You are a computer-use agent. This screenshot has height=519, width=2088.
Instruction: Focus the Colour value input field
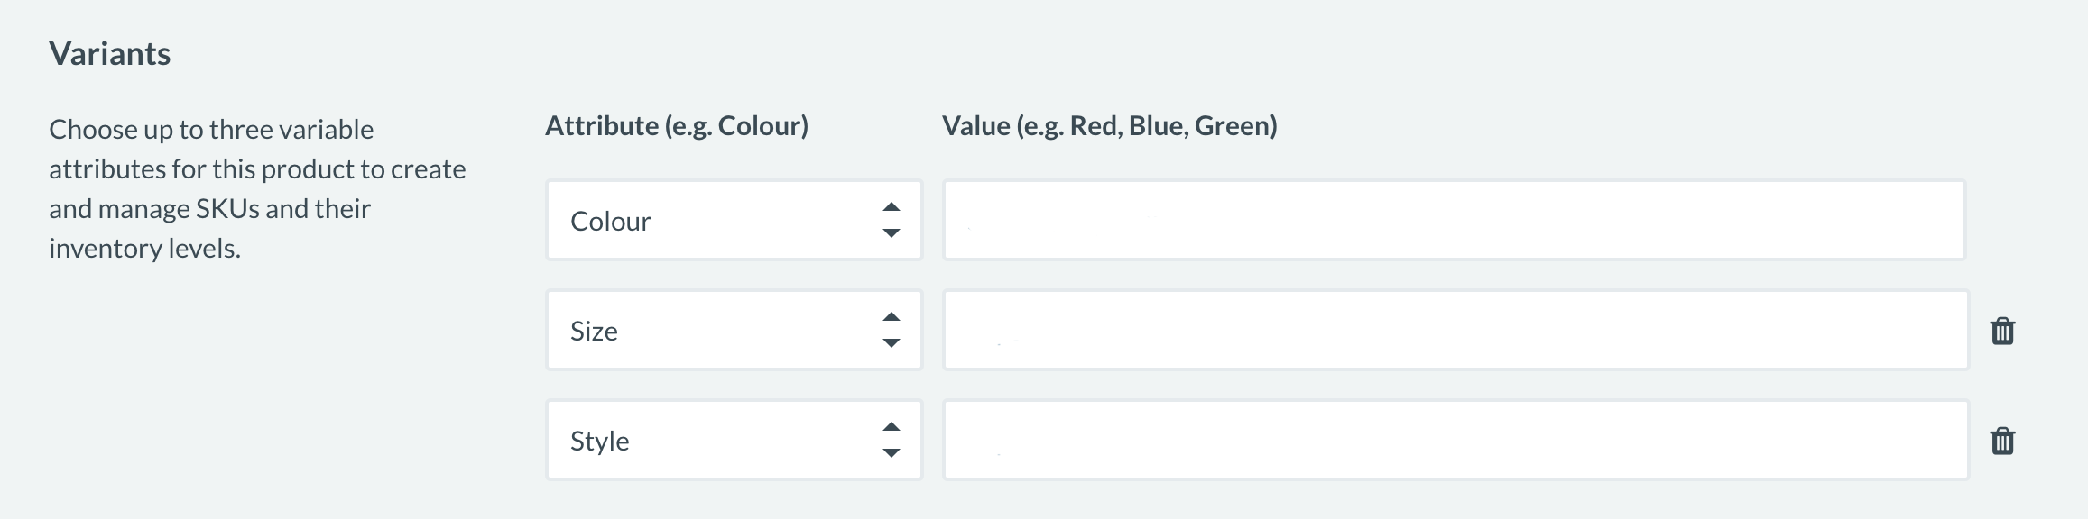[1455, 221]
